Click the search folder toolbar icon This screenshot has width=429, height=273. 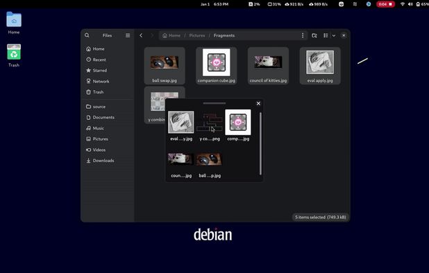[314, 35]
